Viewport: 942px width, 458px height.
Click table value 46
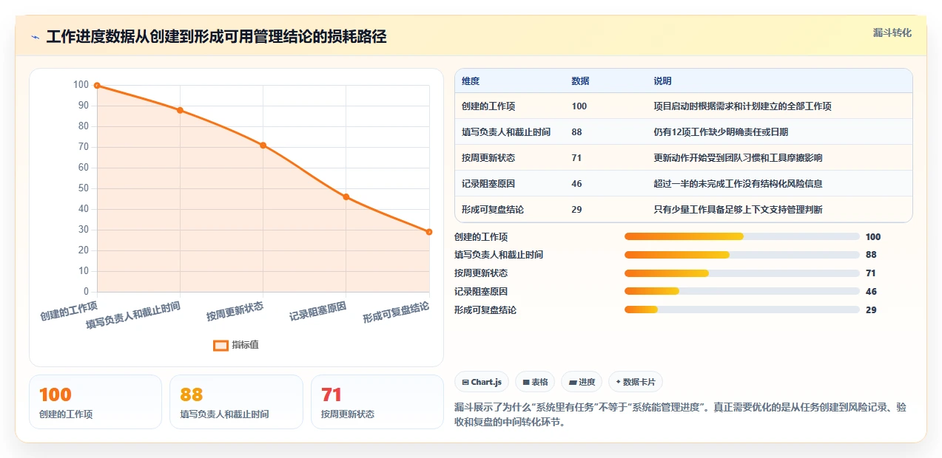tap(577, 184)
